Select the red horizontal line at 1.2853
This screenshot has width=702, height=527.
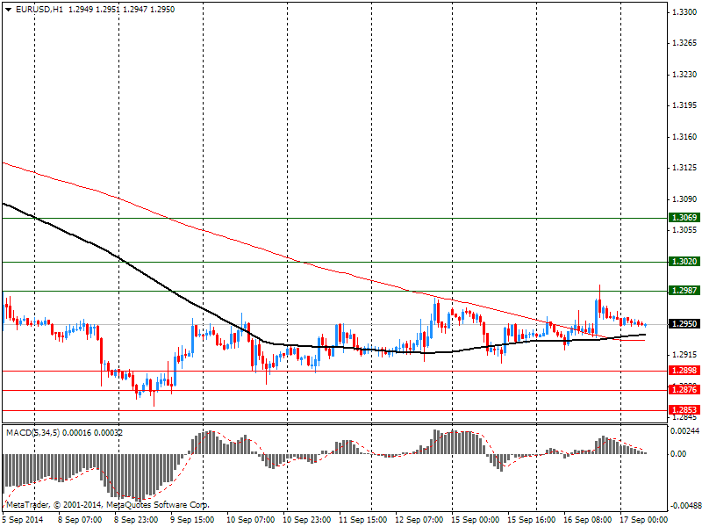point(334,410)
